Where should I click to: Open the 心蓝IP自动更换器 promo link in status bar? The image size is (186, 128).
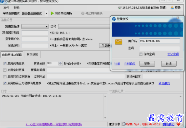(54, 124)
